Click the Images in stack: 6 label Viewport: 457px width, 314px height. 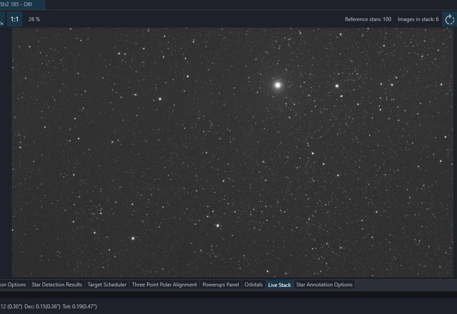pyautogui.click(x=418, y=19)
